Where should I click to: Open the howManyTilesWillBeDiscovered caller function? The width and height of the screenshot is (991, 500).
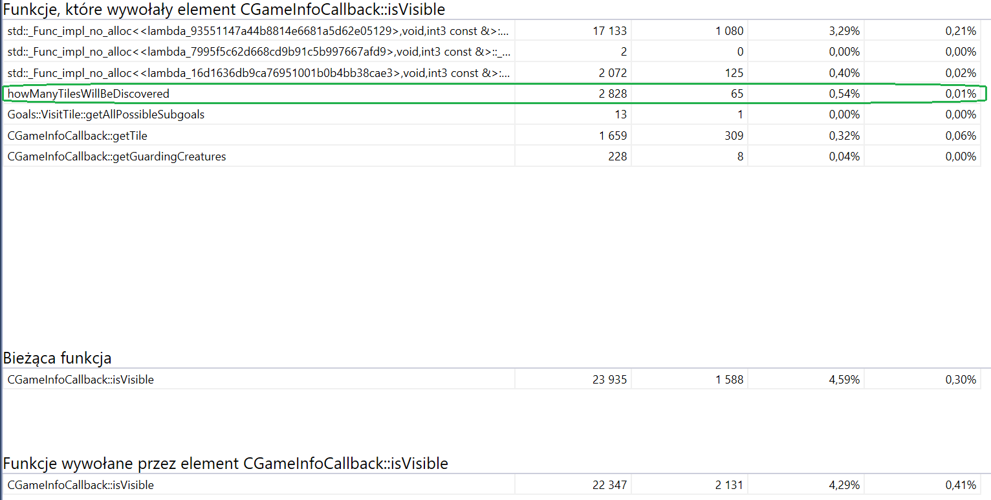89,94
